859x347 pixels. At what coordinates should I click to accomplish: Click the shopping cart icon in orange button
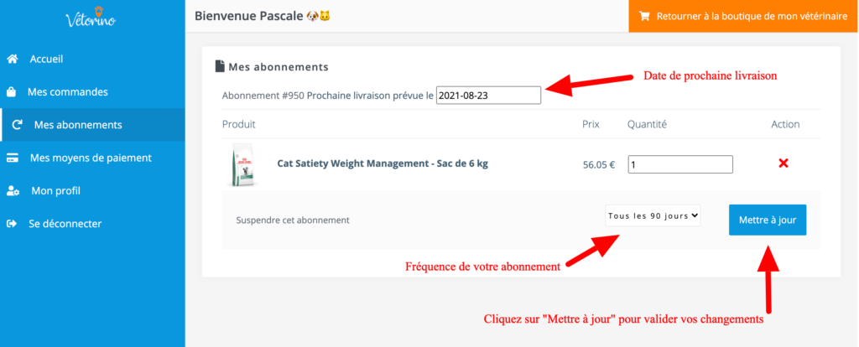645,16
